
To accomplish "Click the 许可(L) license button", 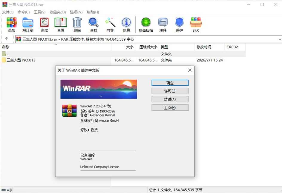I will (170, 91).
